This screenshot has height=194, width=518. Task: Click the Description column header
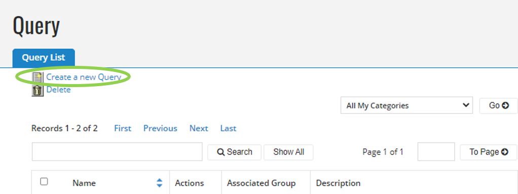[x=338, y=183]
